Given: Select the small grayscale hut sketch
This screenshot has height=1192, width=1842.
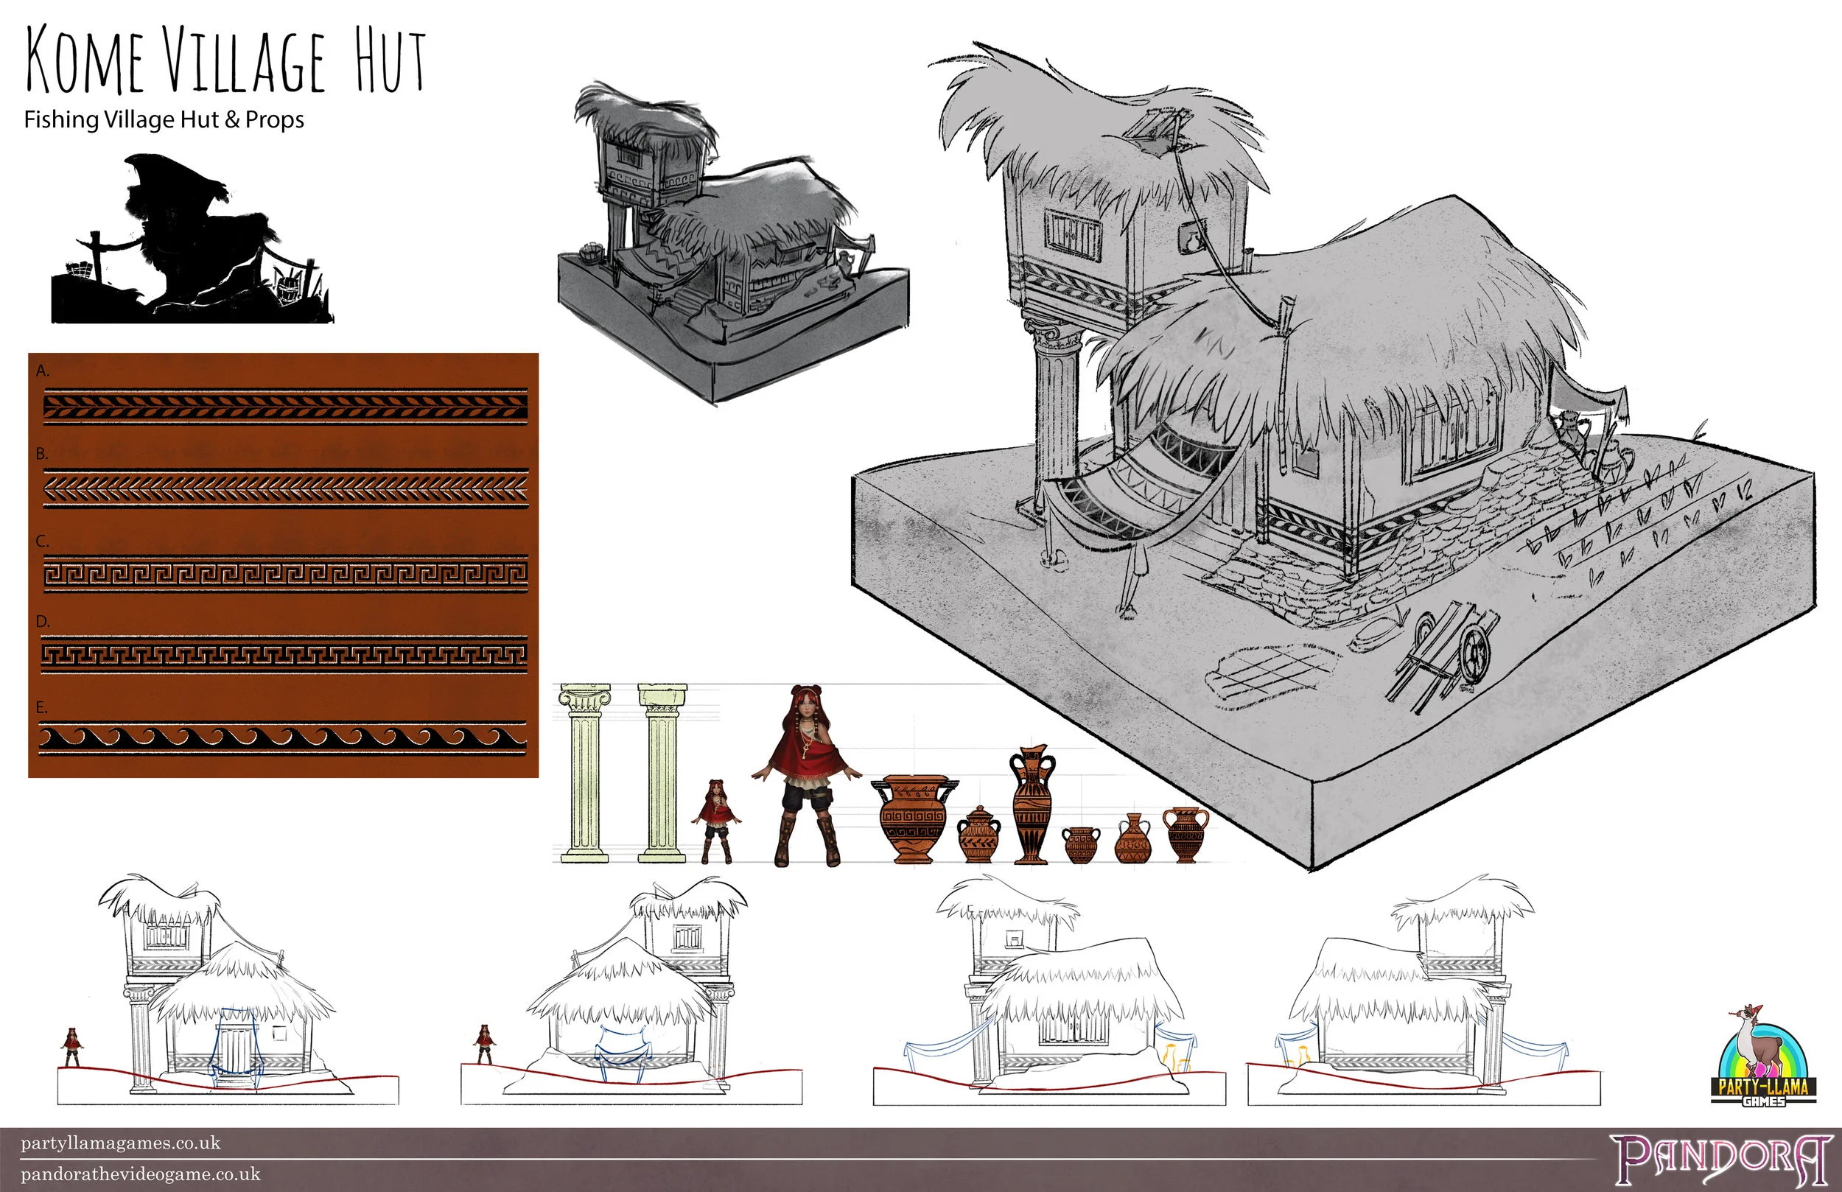Looking at the screenshot, I should tap(732, 242).
